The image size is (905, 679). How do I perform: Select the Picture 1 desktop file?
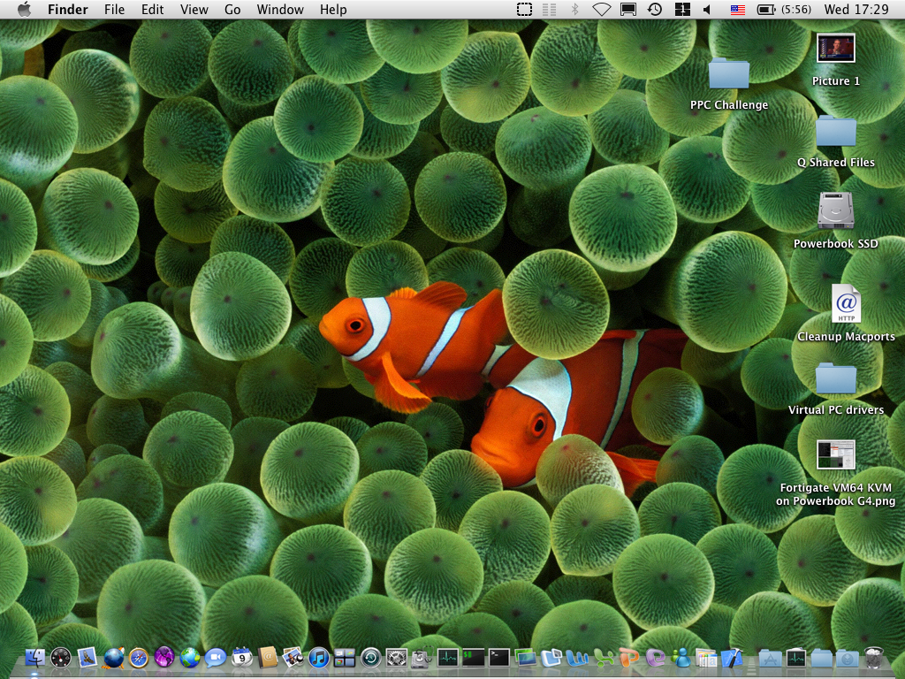pyautogui.click(x=836, y=48)
